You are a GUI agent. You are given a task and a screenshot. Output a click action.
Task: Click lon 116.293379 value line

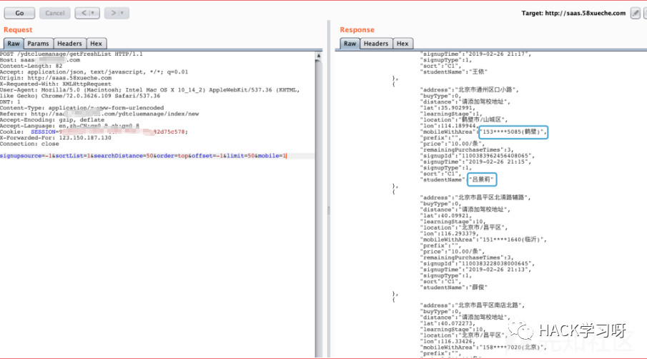coord(450,234)
